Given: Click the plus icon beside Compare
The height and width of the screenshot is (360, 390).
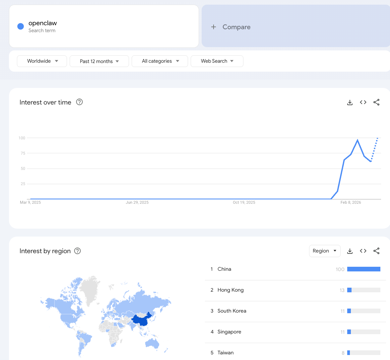Looking at the screenshot, I should pos(214,27).
